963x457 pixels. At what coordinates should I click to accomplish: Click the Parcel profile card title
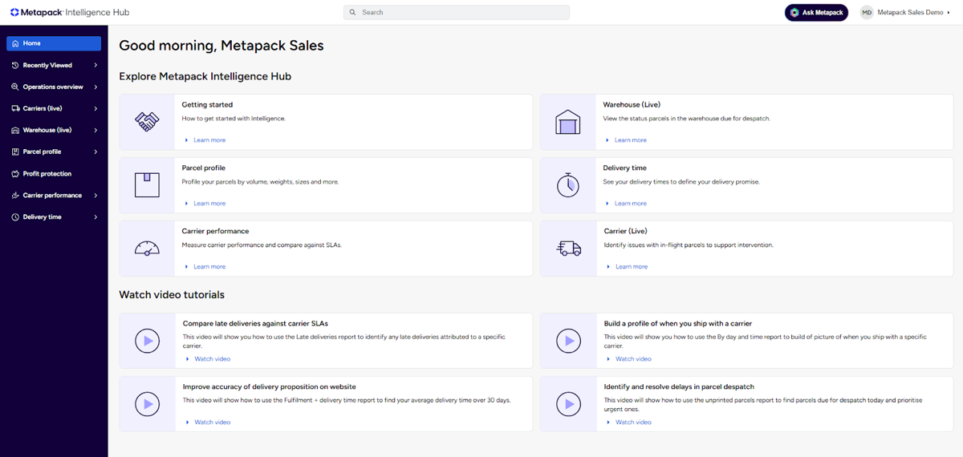[x=203, y=168]
